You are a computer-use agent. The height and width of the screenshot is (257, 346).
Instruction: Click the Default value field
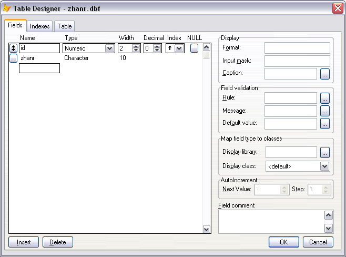(x=291, y=123)
